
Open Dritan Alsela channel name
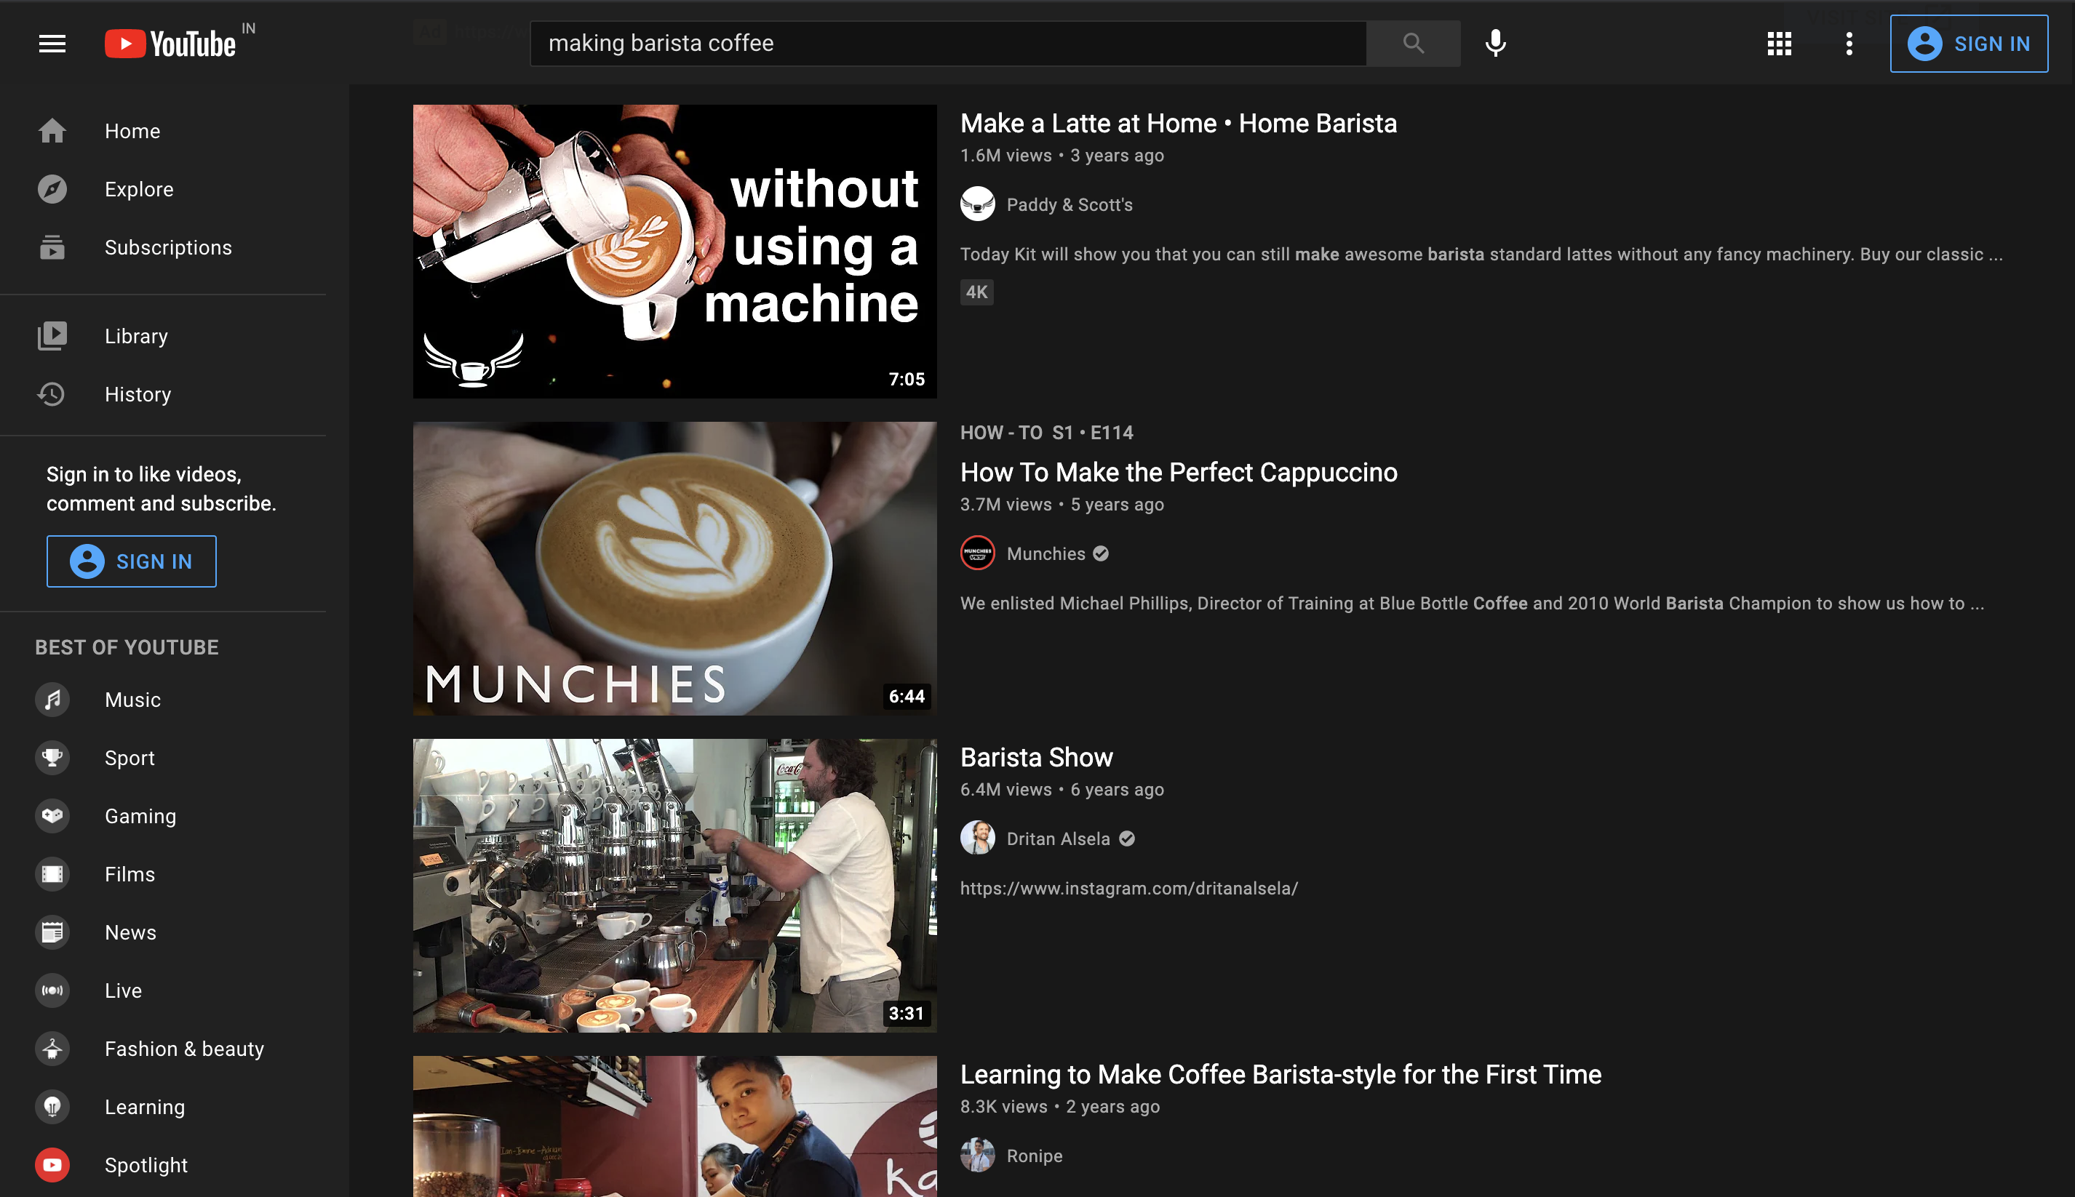click(1058, 838)
